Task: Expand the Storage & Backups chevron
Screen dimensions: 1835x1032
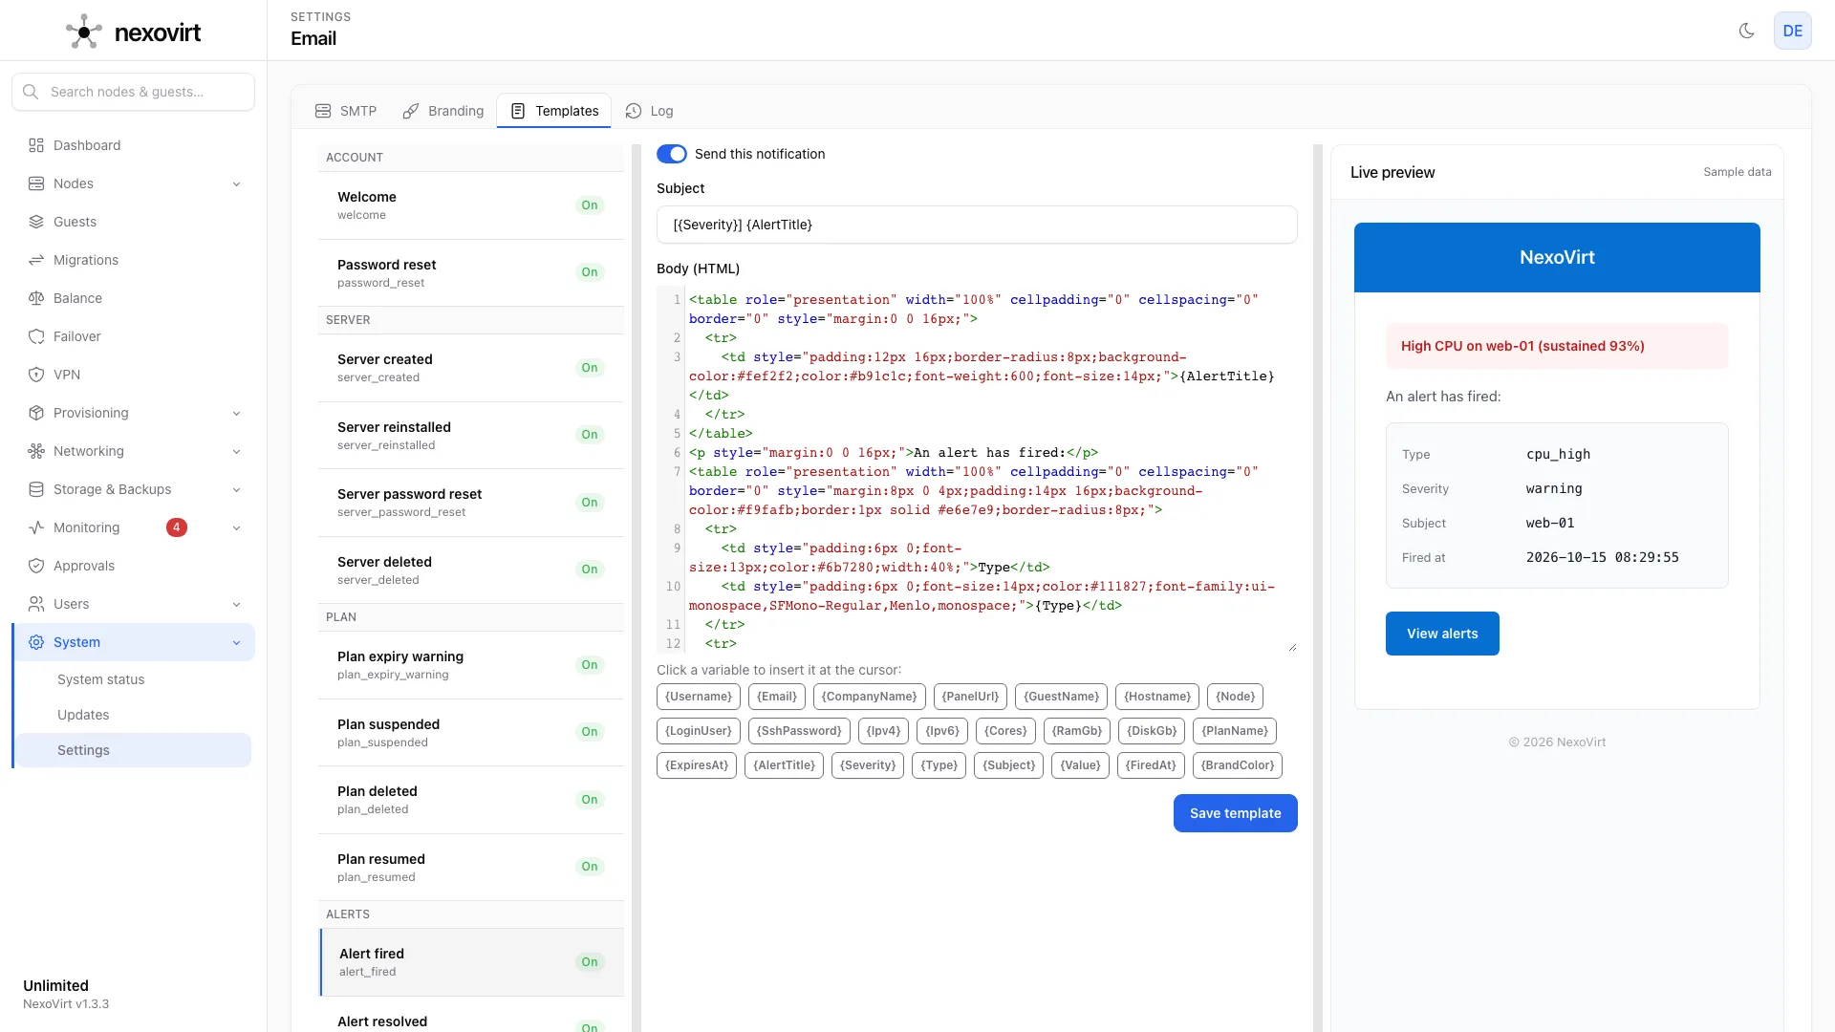Action: click(x=236, y=489)
